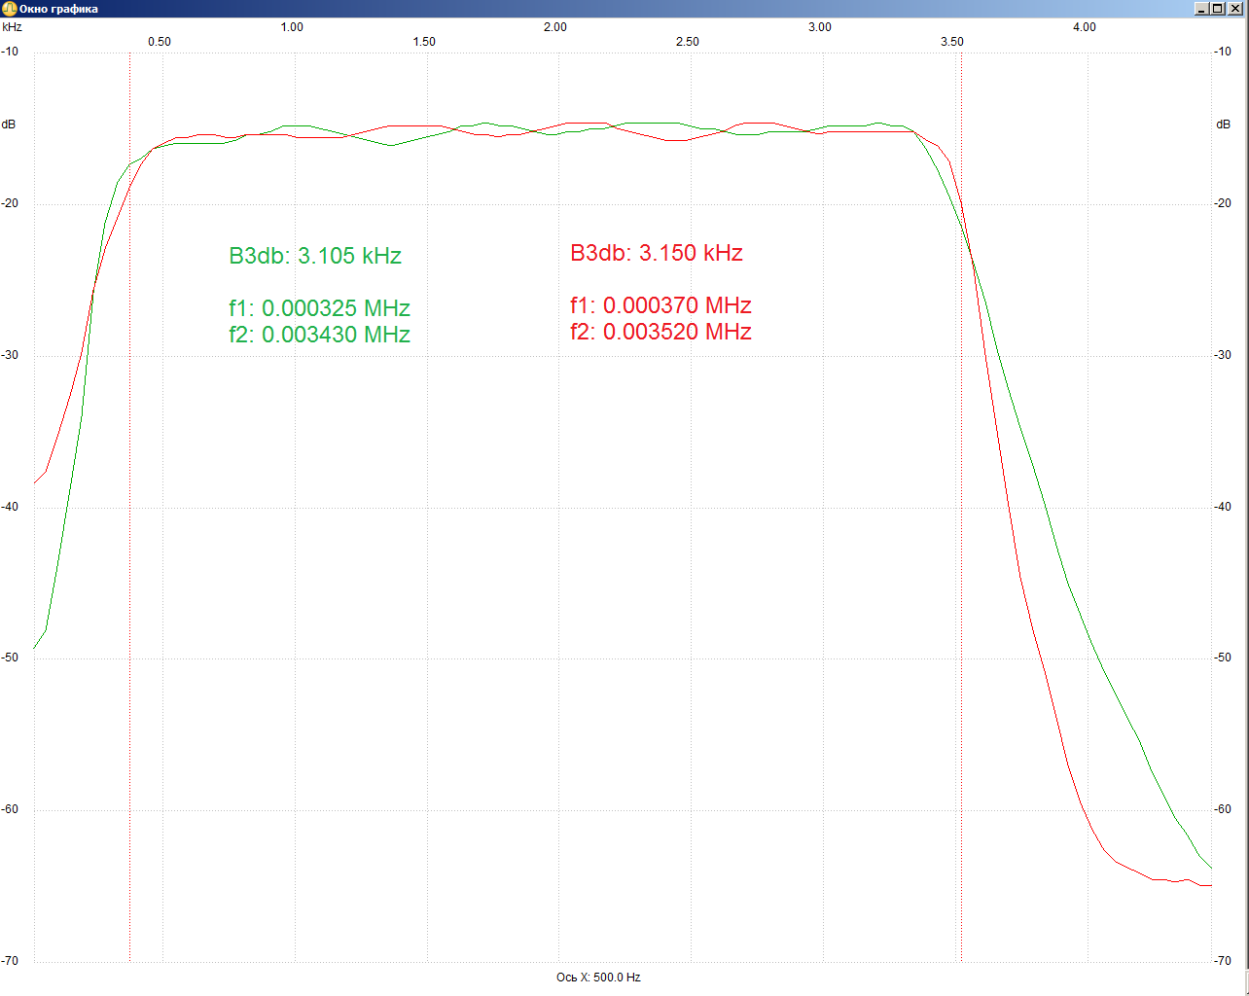Click the red B3db: 3.150 kHz label
This screenshot has height=996, width=1249.
coord(657,253)
